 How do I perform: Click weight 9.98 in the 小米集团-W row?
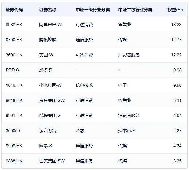(x=177, y=85)
